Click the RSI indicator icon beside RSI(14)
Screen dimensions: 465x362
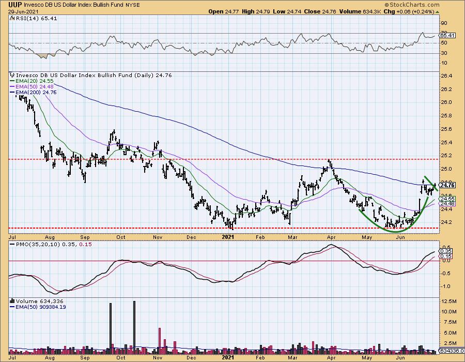tap(11, 19)
